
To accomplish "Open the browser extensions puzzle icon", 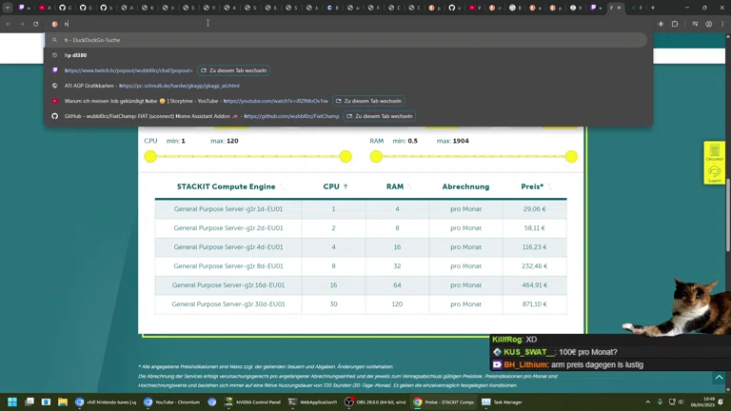I will tap(675, 24).
